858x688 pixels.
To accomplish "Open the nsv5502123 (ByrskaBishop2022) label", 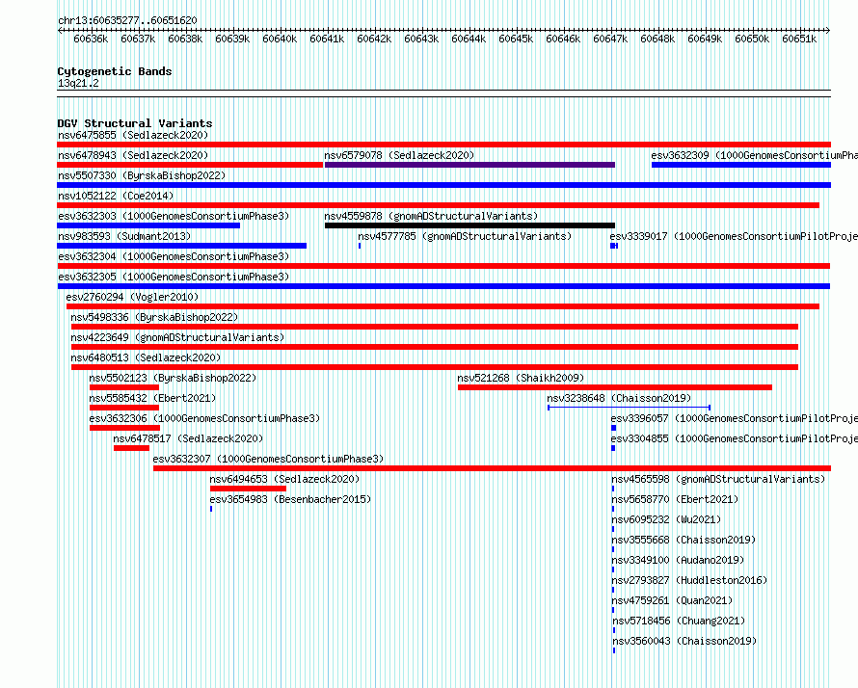I will pos(173,378).
